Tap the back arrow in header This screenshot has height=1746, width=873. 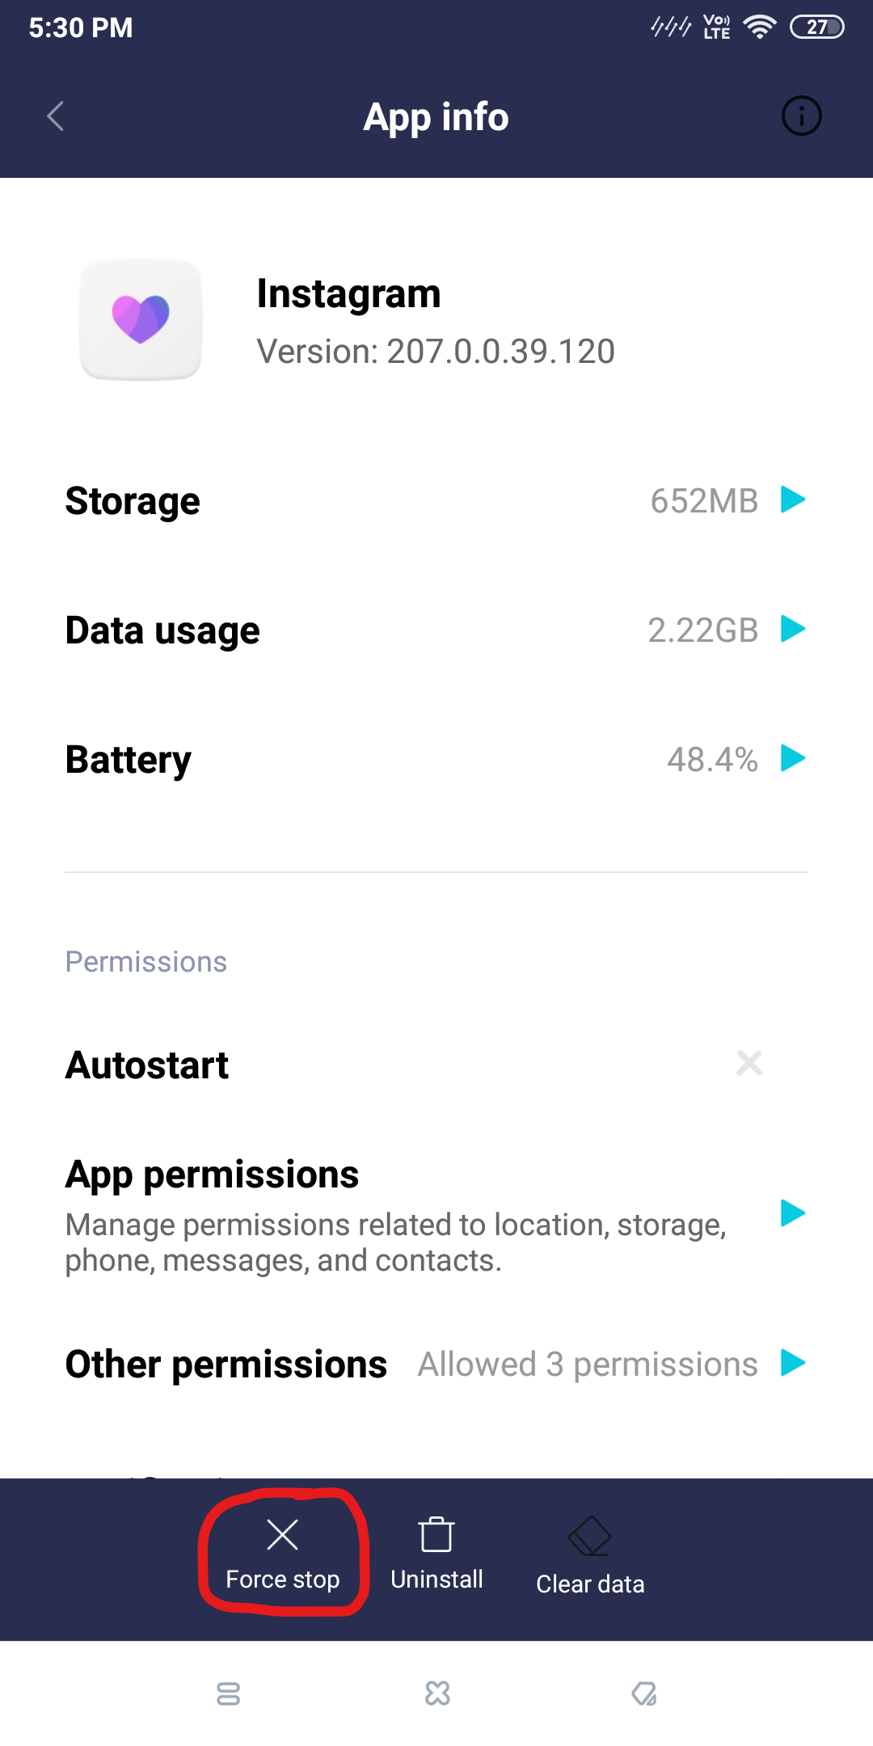(55, 116)
